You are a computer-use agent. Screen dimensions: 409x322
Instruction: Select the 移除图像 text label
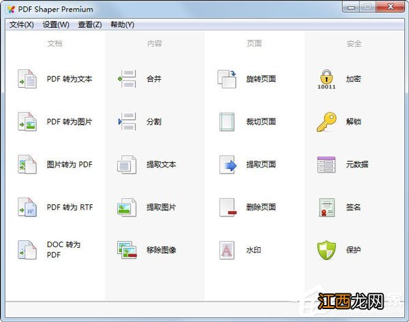[x=161, y=250]
